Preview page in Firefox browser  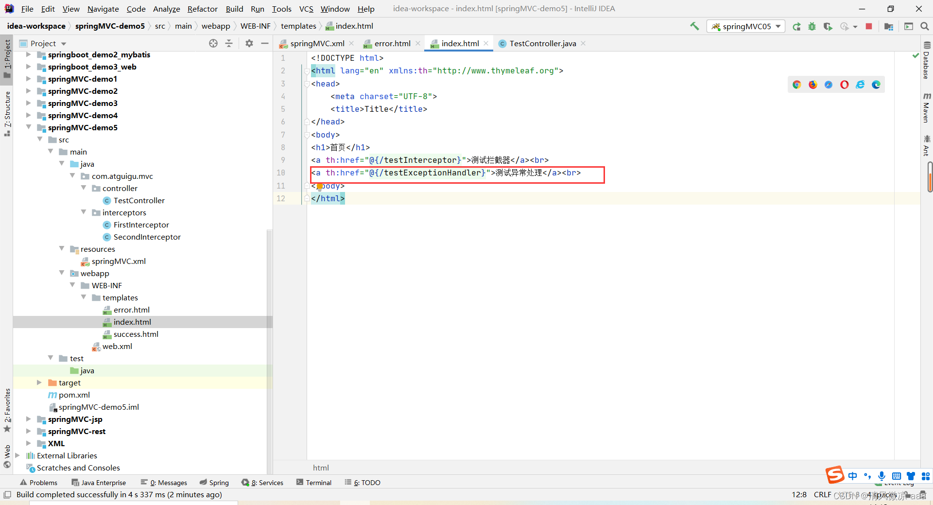click(x=812, y=85)
